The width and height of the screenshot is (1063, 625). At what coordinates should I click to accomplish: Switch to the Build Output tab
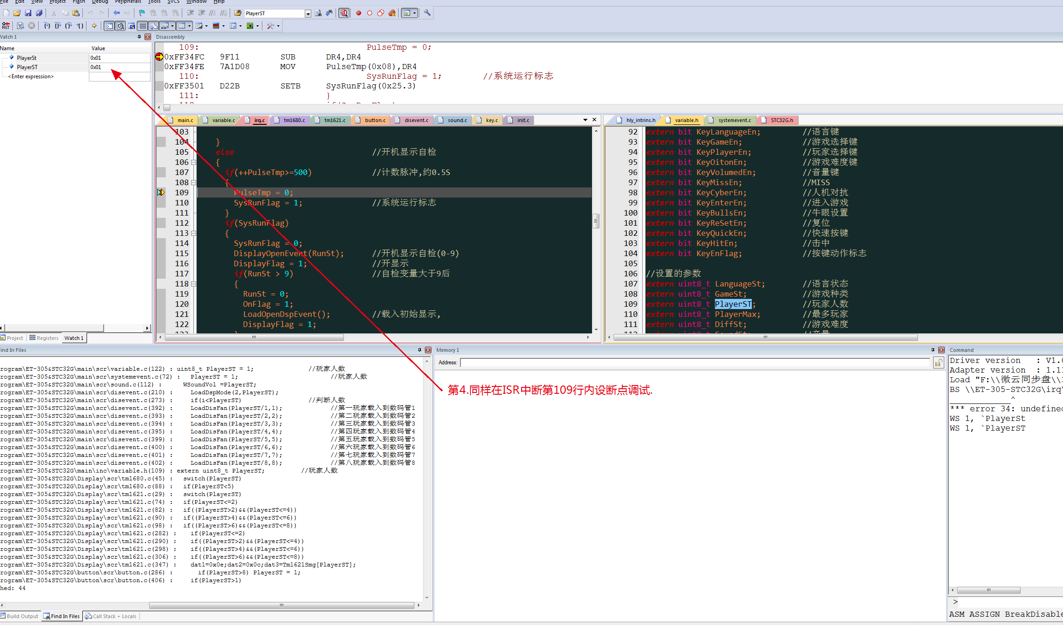[19, 616]
